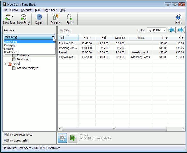Open the HourGuard menu
The width and height of the screenshot is (187, 153).
(11, 10)
